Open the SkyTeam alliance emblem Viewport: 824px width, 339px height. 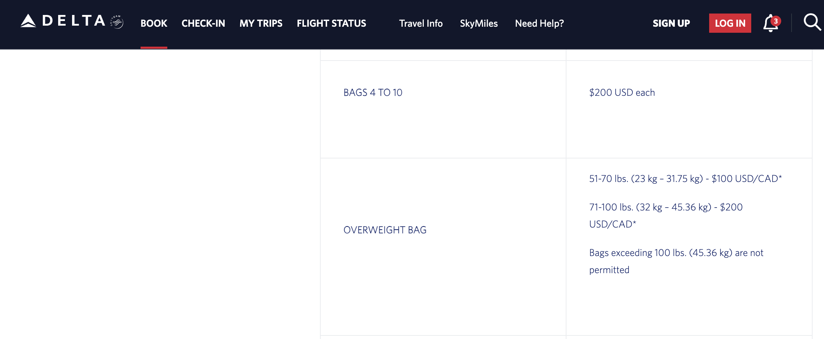(x=117, y=22)
